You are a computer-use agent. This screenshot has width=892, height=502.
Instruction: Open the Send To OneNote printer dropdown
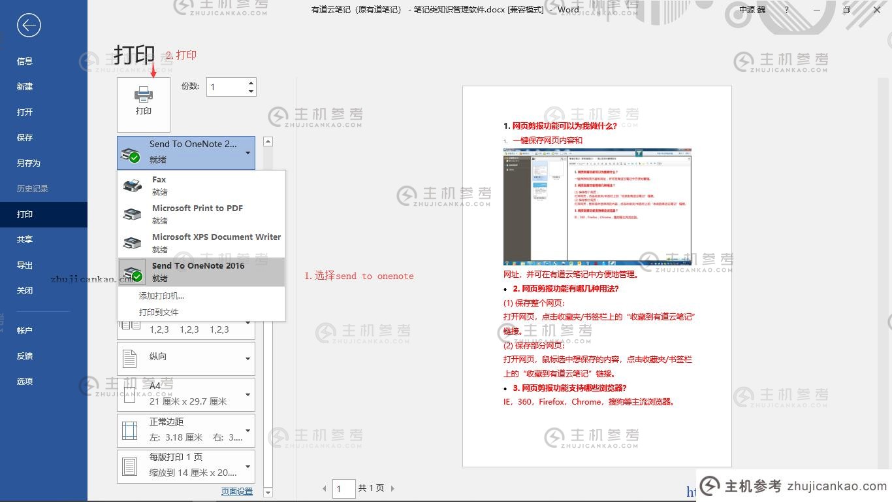[186, 153]
